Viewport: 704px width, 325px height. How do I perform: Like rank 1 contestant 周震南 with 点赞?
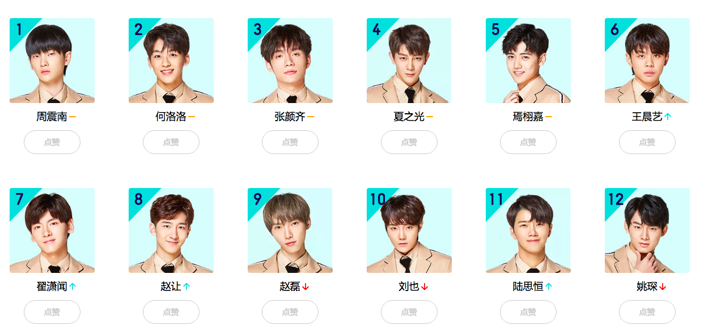52,142
